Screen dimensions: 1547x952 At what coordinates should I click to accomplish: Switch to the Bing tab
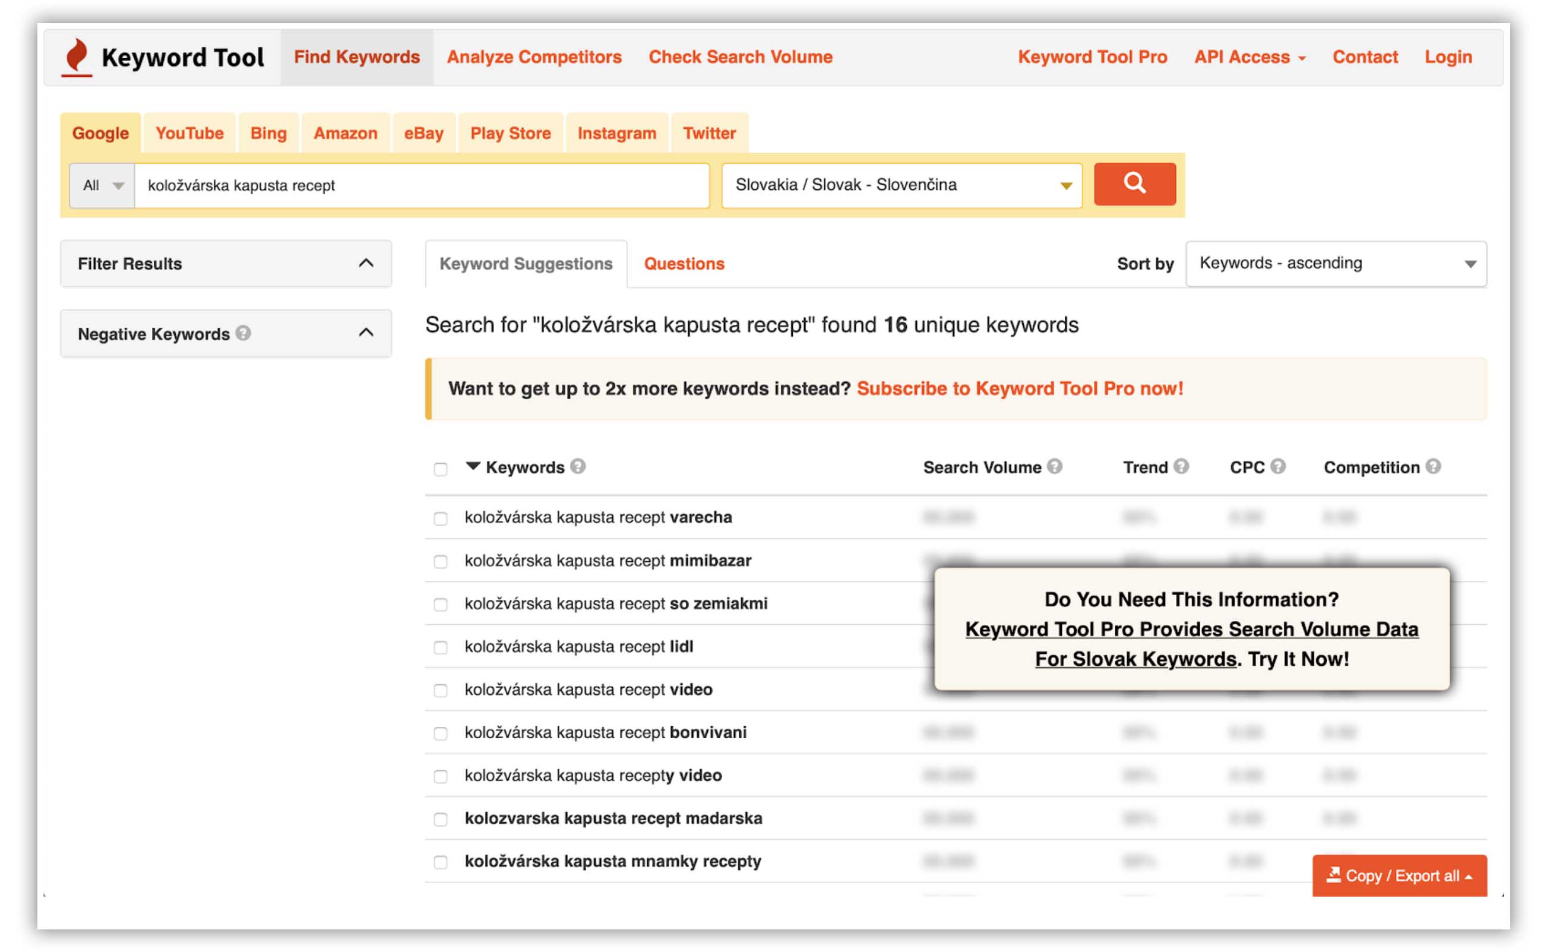pyautogui.click(x=268, y=133)
